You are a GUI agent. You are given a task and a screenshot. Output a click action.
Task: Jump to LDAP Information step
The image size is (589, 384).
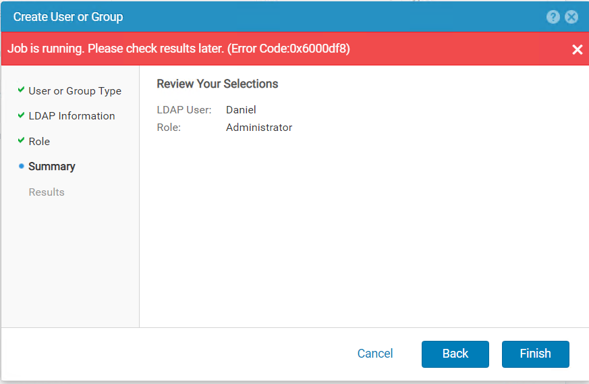click(x=72, y=116)
